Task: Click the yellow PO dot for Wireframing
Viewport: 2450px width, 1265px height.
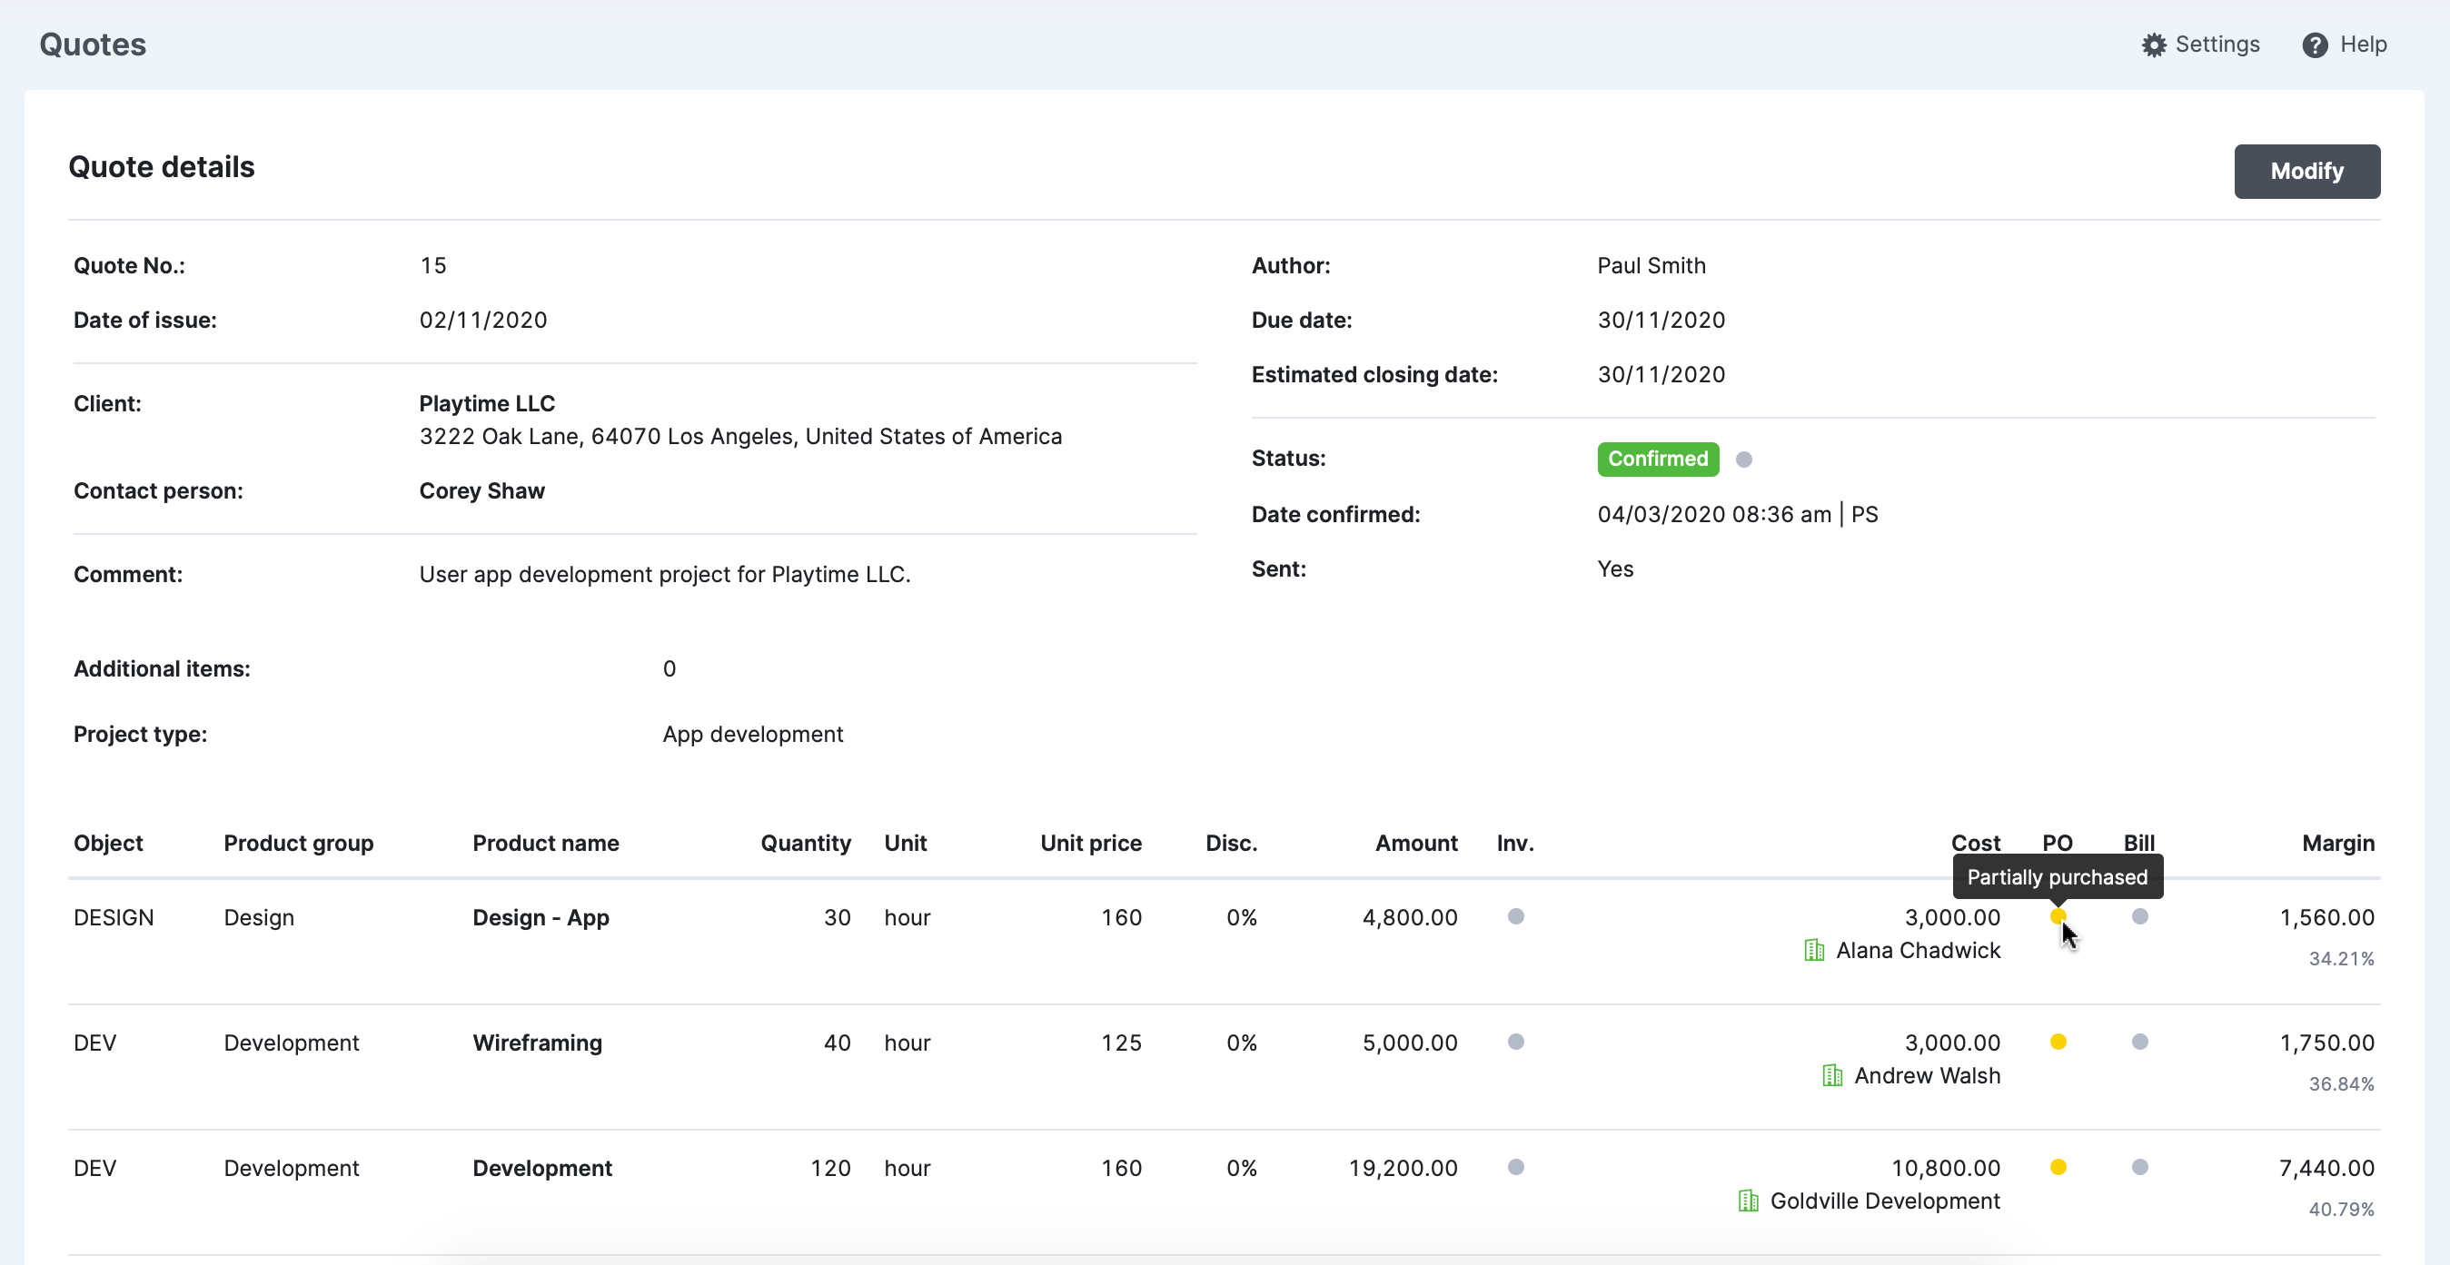Action: (x=2058, y=1042)
